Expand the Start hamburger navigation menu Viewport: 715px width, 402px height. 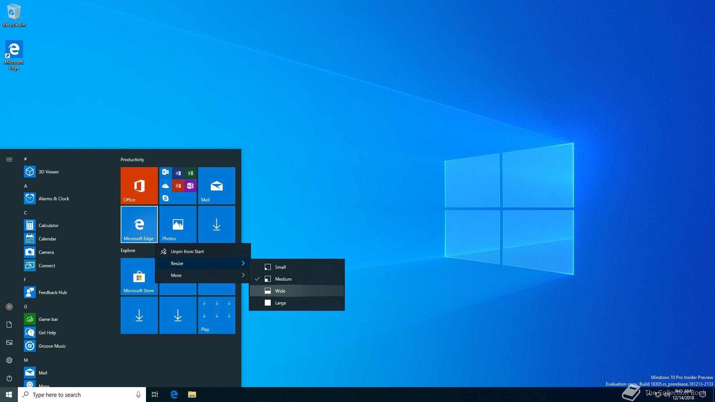coord(9,159)
